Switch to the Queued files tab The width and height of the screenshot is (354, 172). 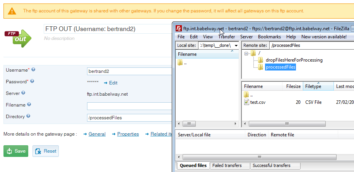coord(193,165)
